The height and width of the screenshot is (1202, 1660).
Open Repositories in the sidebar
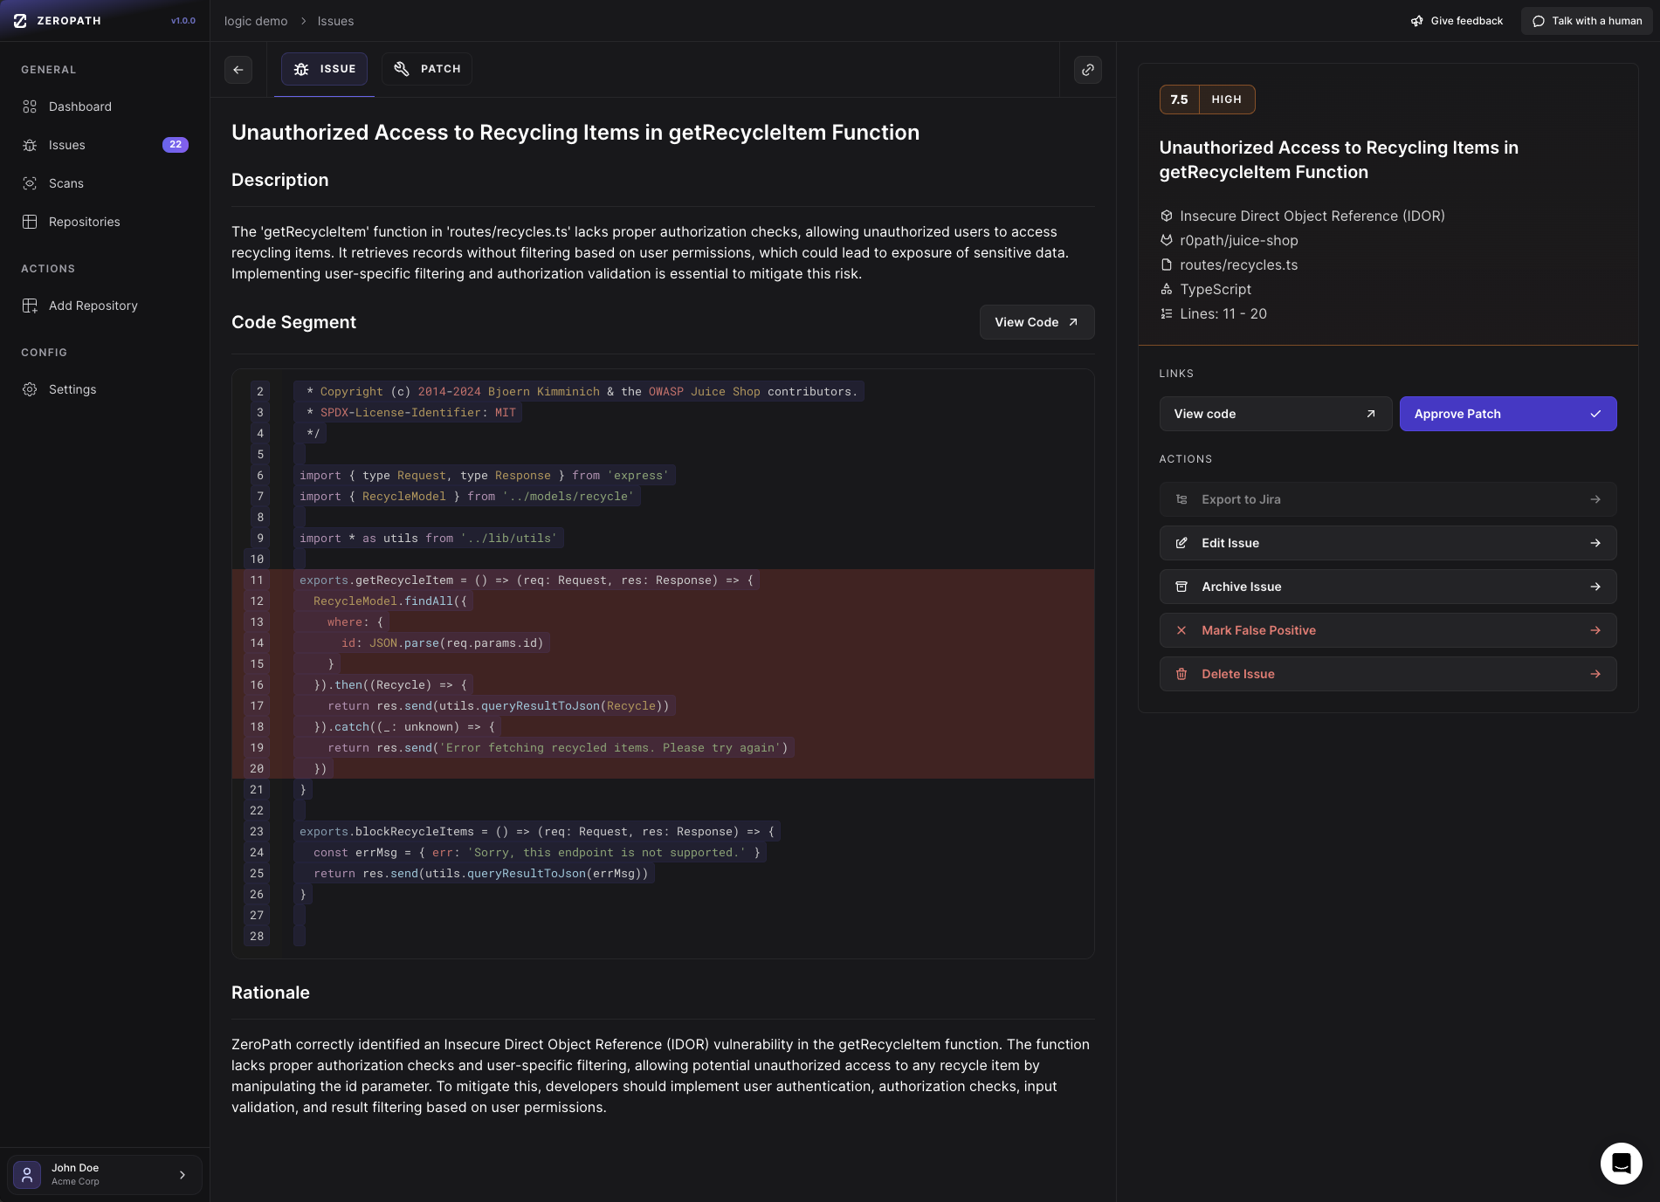(x=105, y=222)
